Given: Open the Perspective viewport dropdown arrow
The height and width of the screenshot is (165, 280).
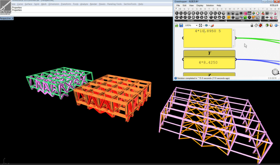Looking at the screenshot, I should point(13,18).
